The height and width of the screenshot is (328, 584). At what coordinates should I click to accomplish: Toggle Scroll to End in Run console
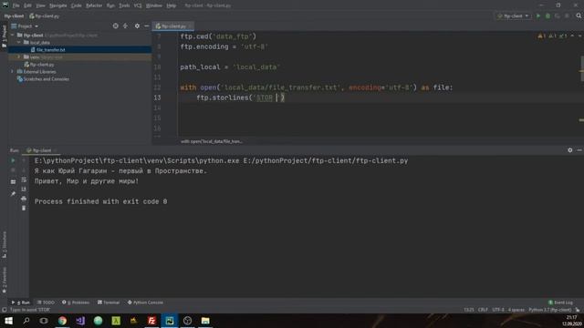tap(24, 189)
